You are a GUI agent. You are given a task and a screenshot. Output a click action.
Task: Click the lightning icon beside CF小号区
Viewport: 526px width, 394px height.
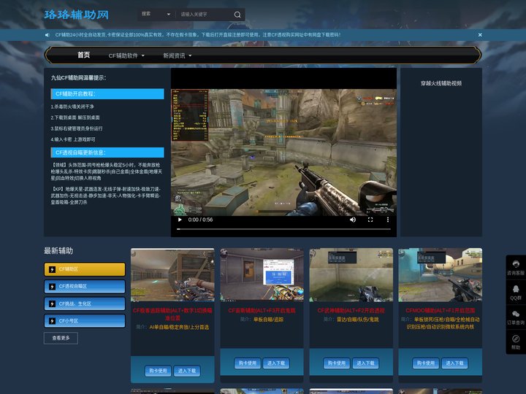[52, 321]
